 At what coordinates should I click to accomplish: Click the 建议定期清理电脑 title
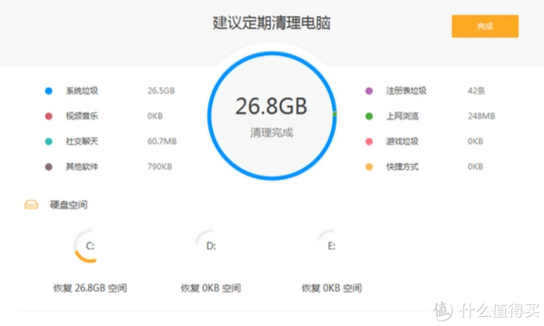[271, 23]
